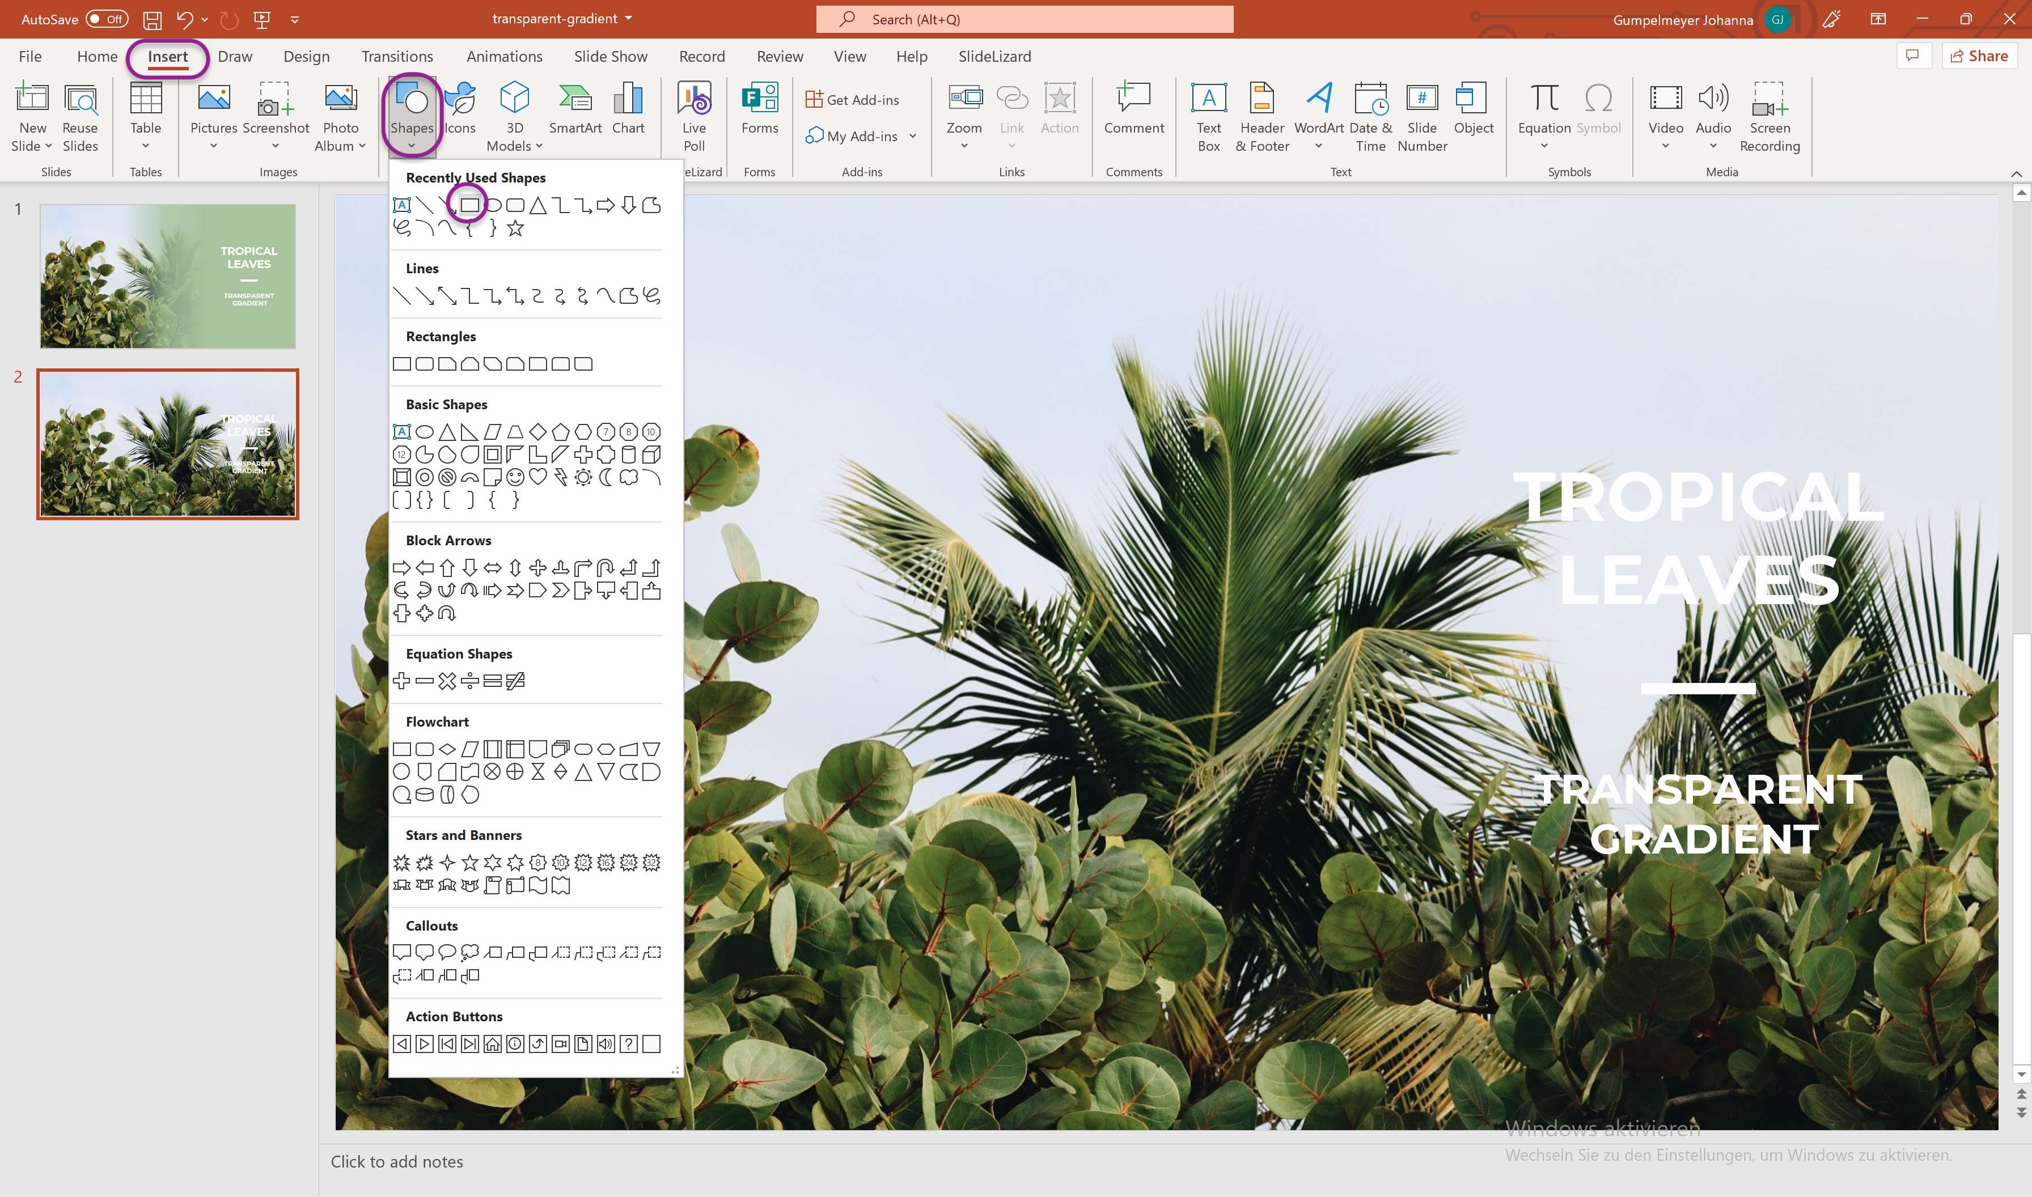Expand the Rectangles shapes section
Screen dimensions: 2032x1197
pyautogui.click(x=438, y=335)
